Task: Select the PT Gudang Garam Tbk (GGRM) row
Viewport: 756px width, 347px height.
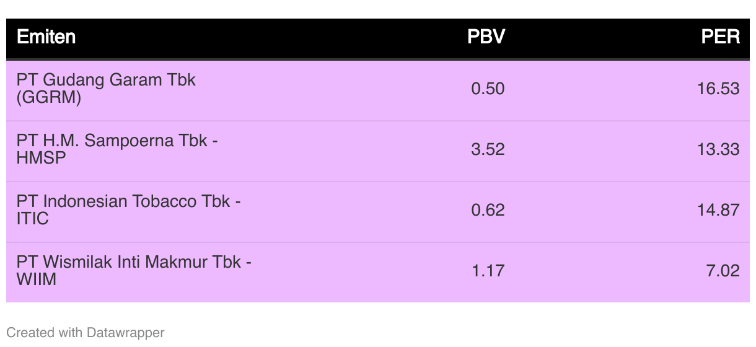Action: pos(378,90)
